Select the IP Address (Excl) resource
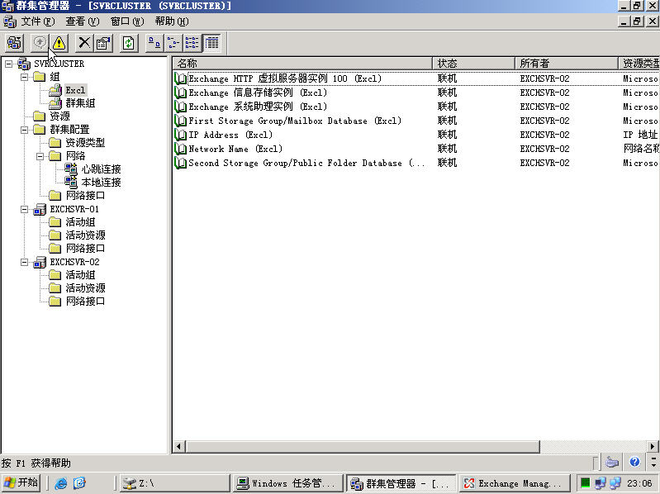The width and height of the screenshot is (660, 494). tap(230, 135)
